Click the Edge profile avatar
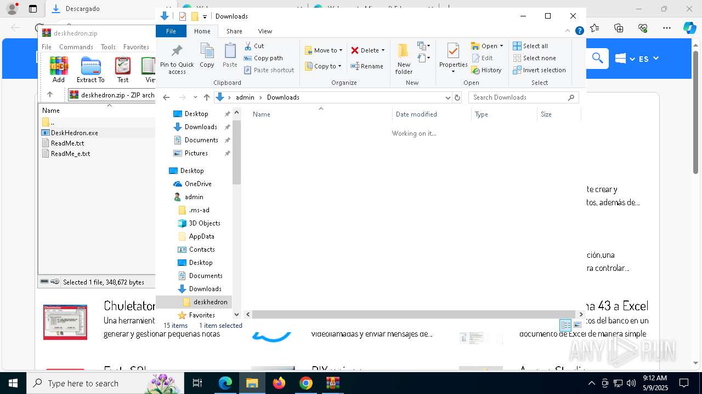 [x=12, y=9]
